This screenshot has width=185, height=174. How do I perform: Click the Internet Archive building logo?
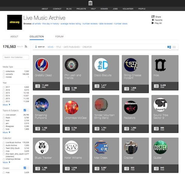[x=90, y=3]
